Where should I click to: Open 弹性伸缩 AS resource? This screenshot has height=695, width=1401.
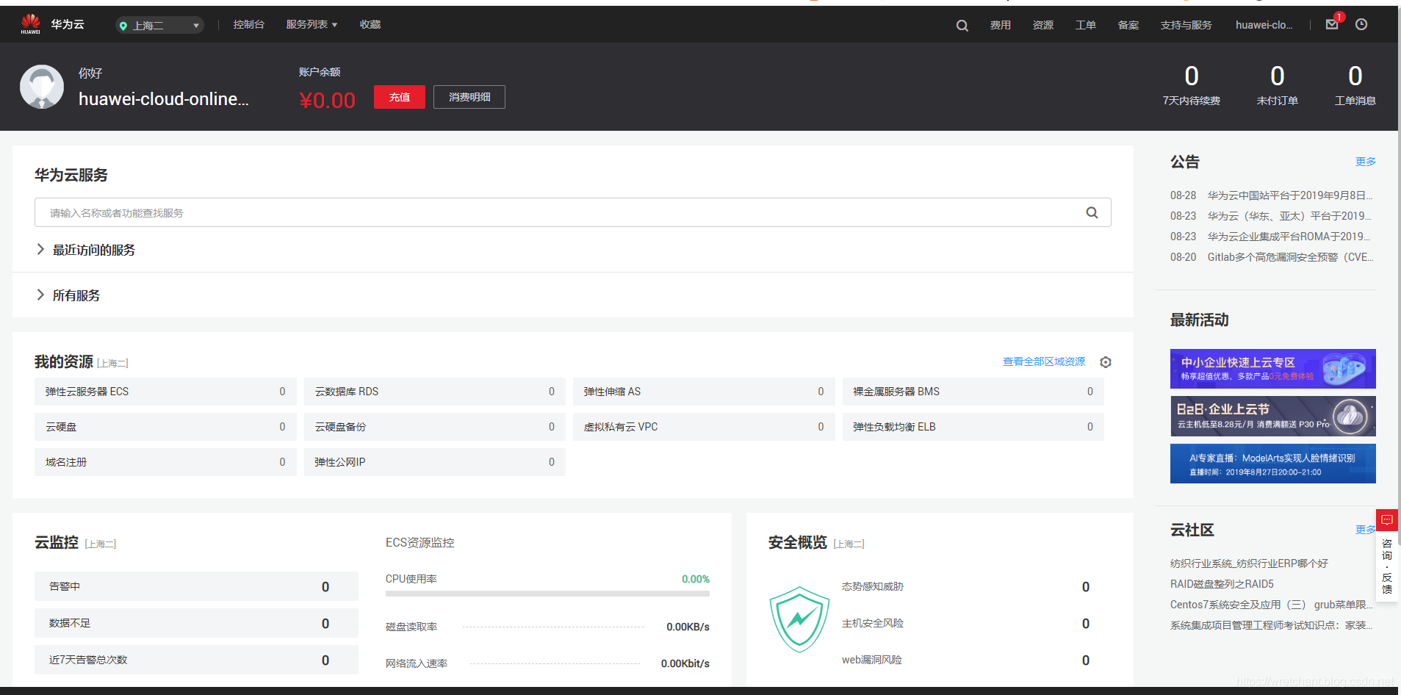(704, 392)
